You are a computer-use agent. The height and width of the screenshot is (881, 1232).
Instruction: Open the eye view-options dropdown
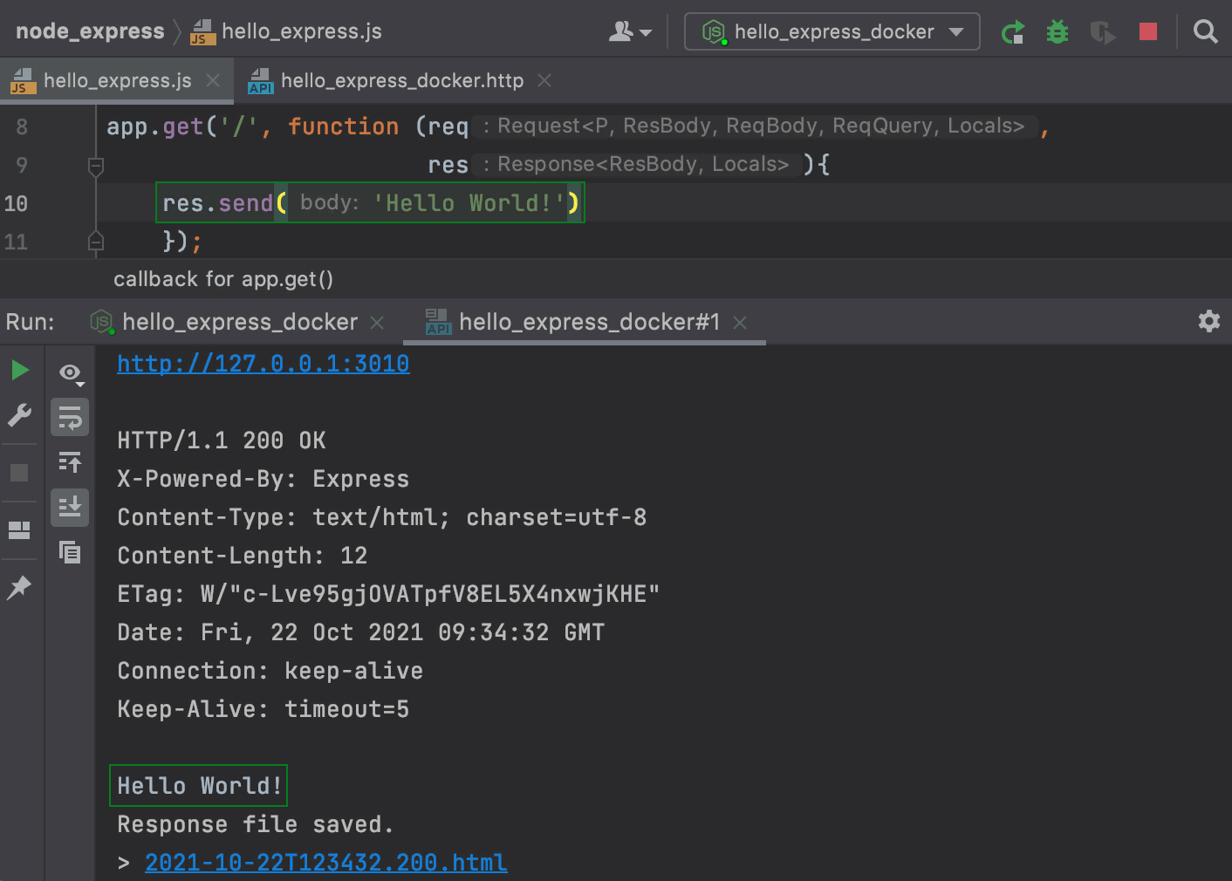coord(71,373)
